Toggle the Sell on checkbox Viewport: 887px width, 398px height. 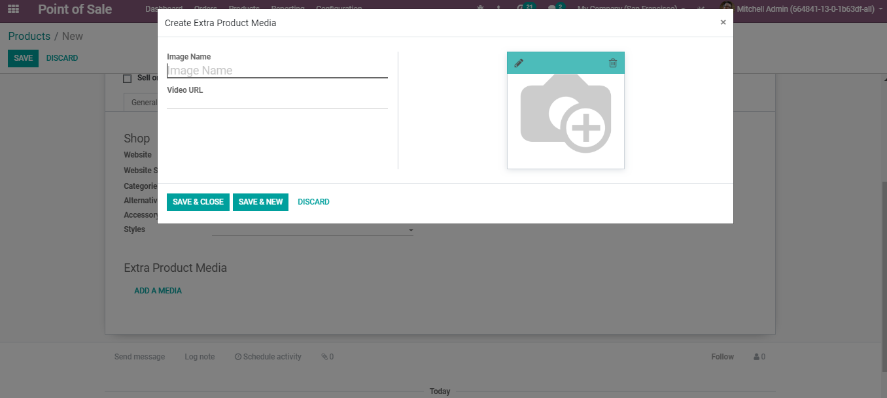[x=128, y=78]
